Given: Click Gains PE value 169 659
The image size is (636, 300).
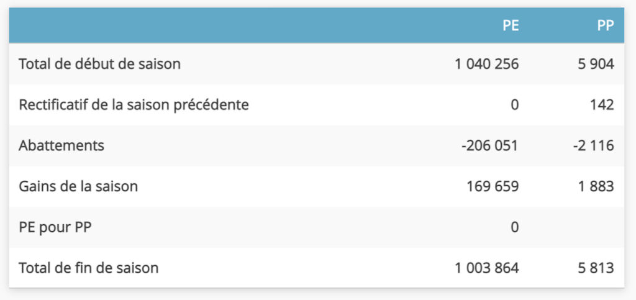Looking at the screenshot, I should click(x=493, y=186).
